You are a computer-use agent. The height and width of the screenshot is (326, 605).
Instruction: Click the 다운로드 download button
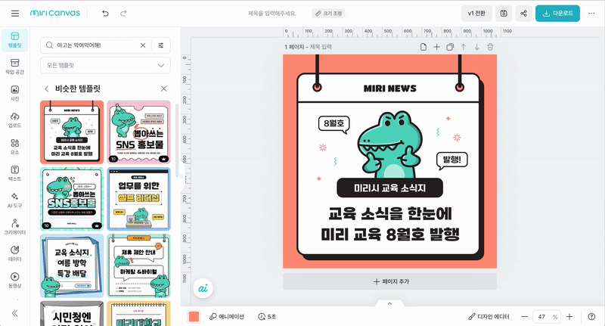coord(557,14)
